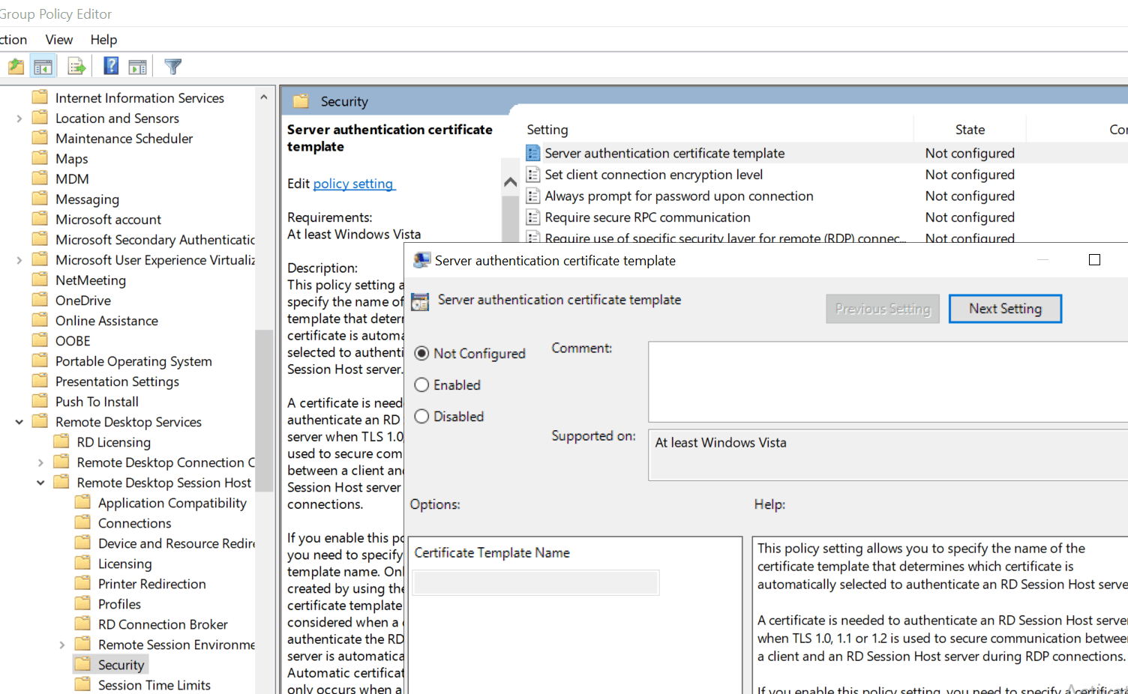Open the policy setting link
This screenshot has height=694, width=1128.
pyautogui.click(x=353, y=183)
